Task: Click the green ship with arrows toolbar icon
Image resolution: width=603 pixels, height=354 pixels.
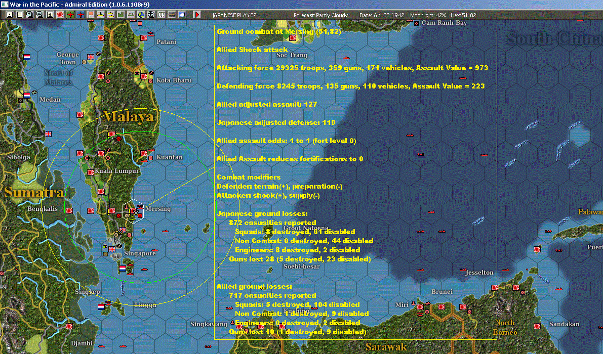Action: point(131,15)
